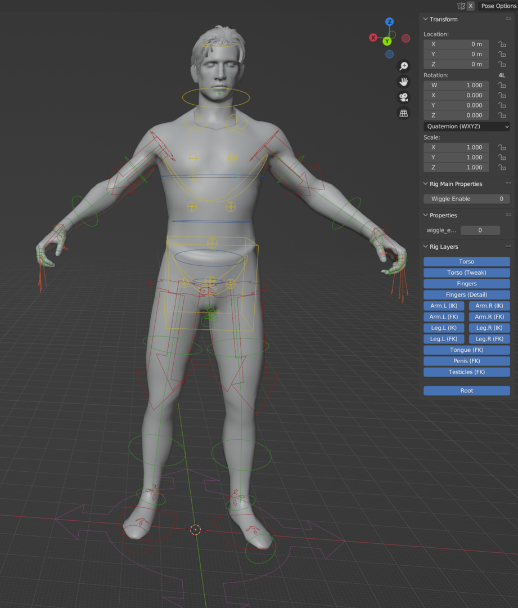Click the 3D cursor at the origin
This screenshot has height=608, width=518.
click(x=196, y=530)
